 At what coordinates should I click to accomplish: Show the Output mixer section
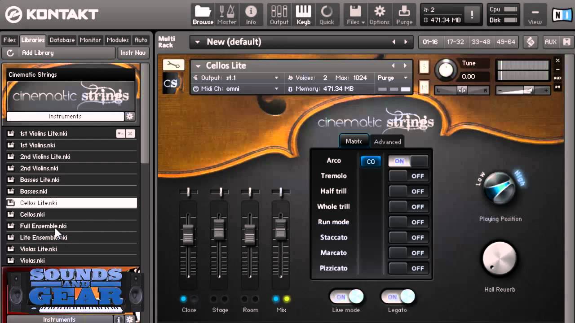pyautogui.click(x=279, y=15)
